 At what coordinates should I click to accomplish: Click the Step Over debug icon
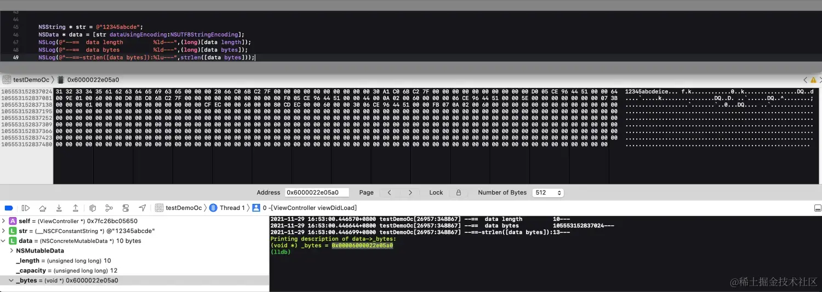(x=42, y=208)
